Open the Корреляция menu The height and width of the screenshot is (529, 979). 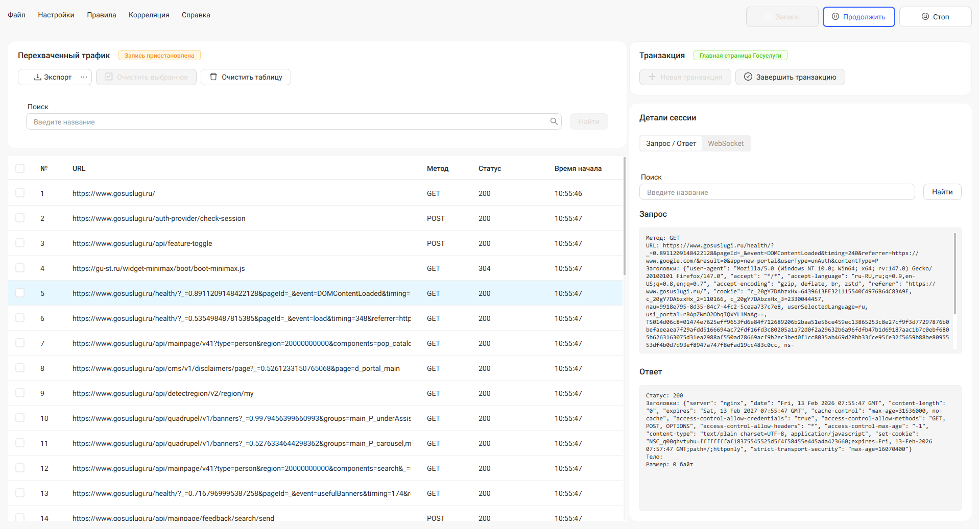coord(149,15)
